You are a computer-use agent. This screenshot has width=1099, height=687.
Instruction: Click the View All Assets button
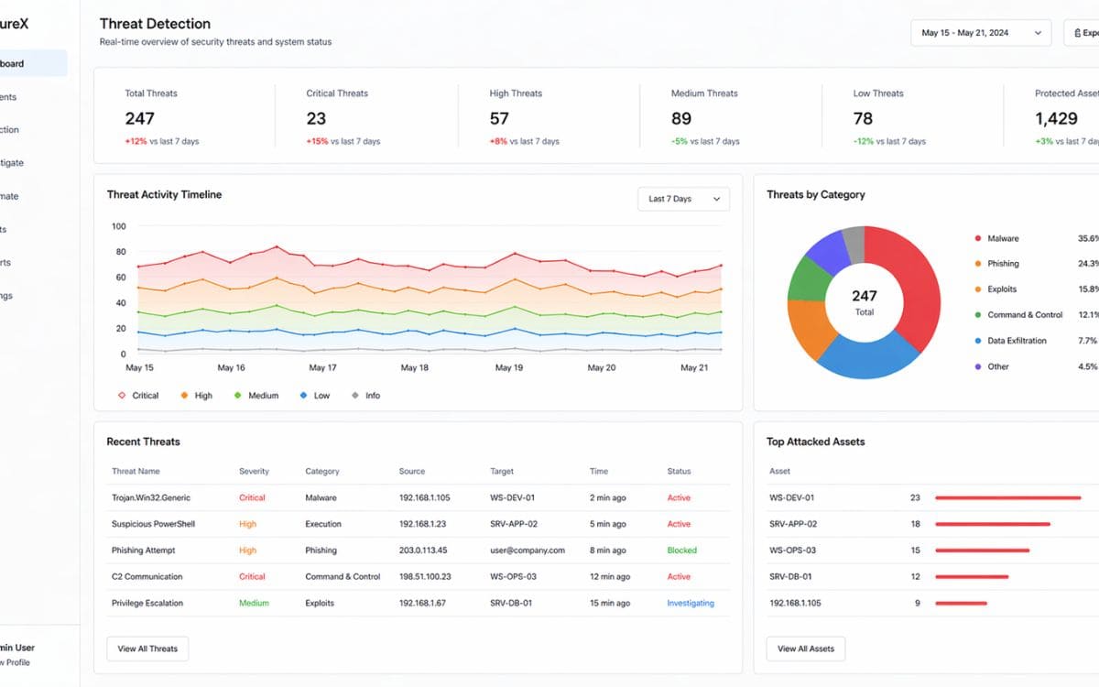[805, 649]
